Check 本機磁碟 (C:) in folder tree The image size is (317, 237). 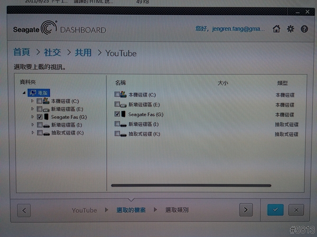tap(40, 101)
